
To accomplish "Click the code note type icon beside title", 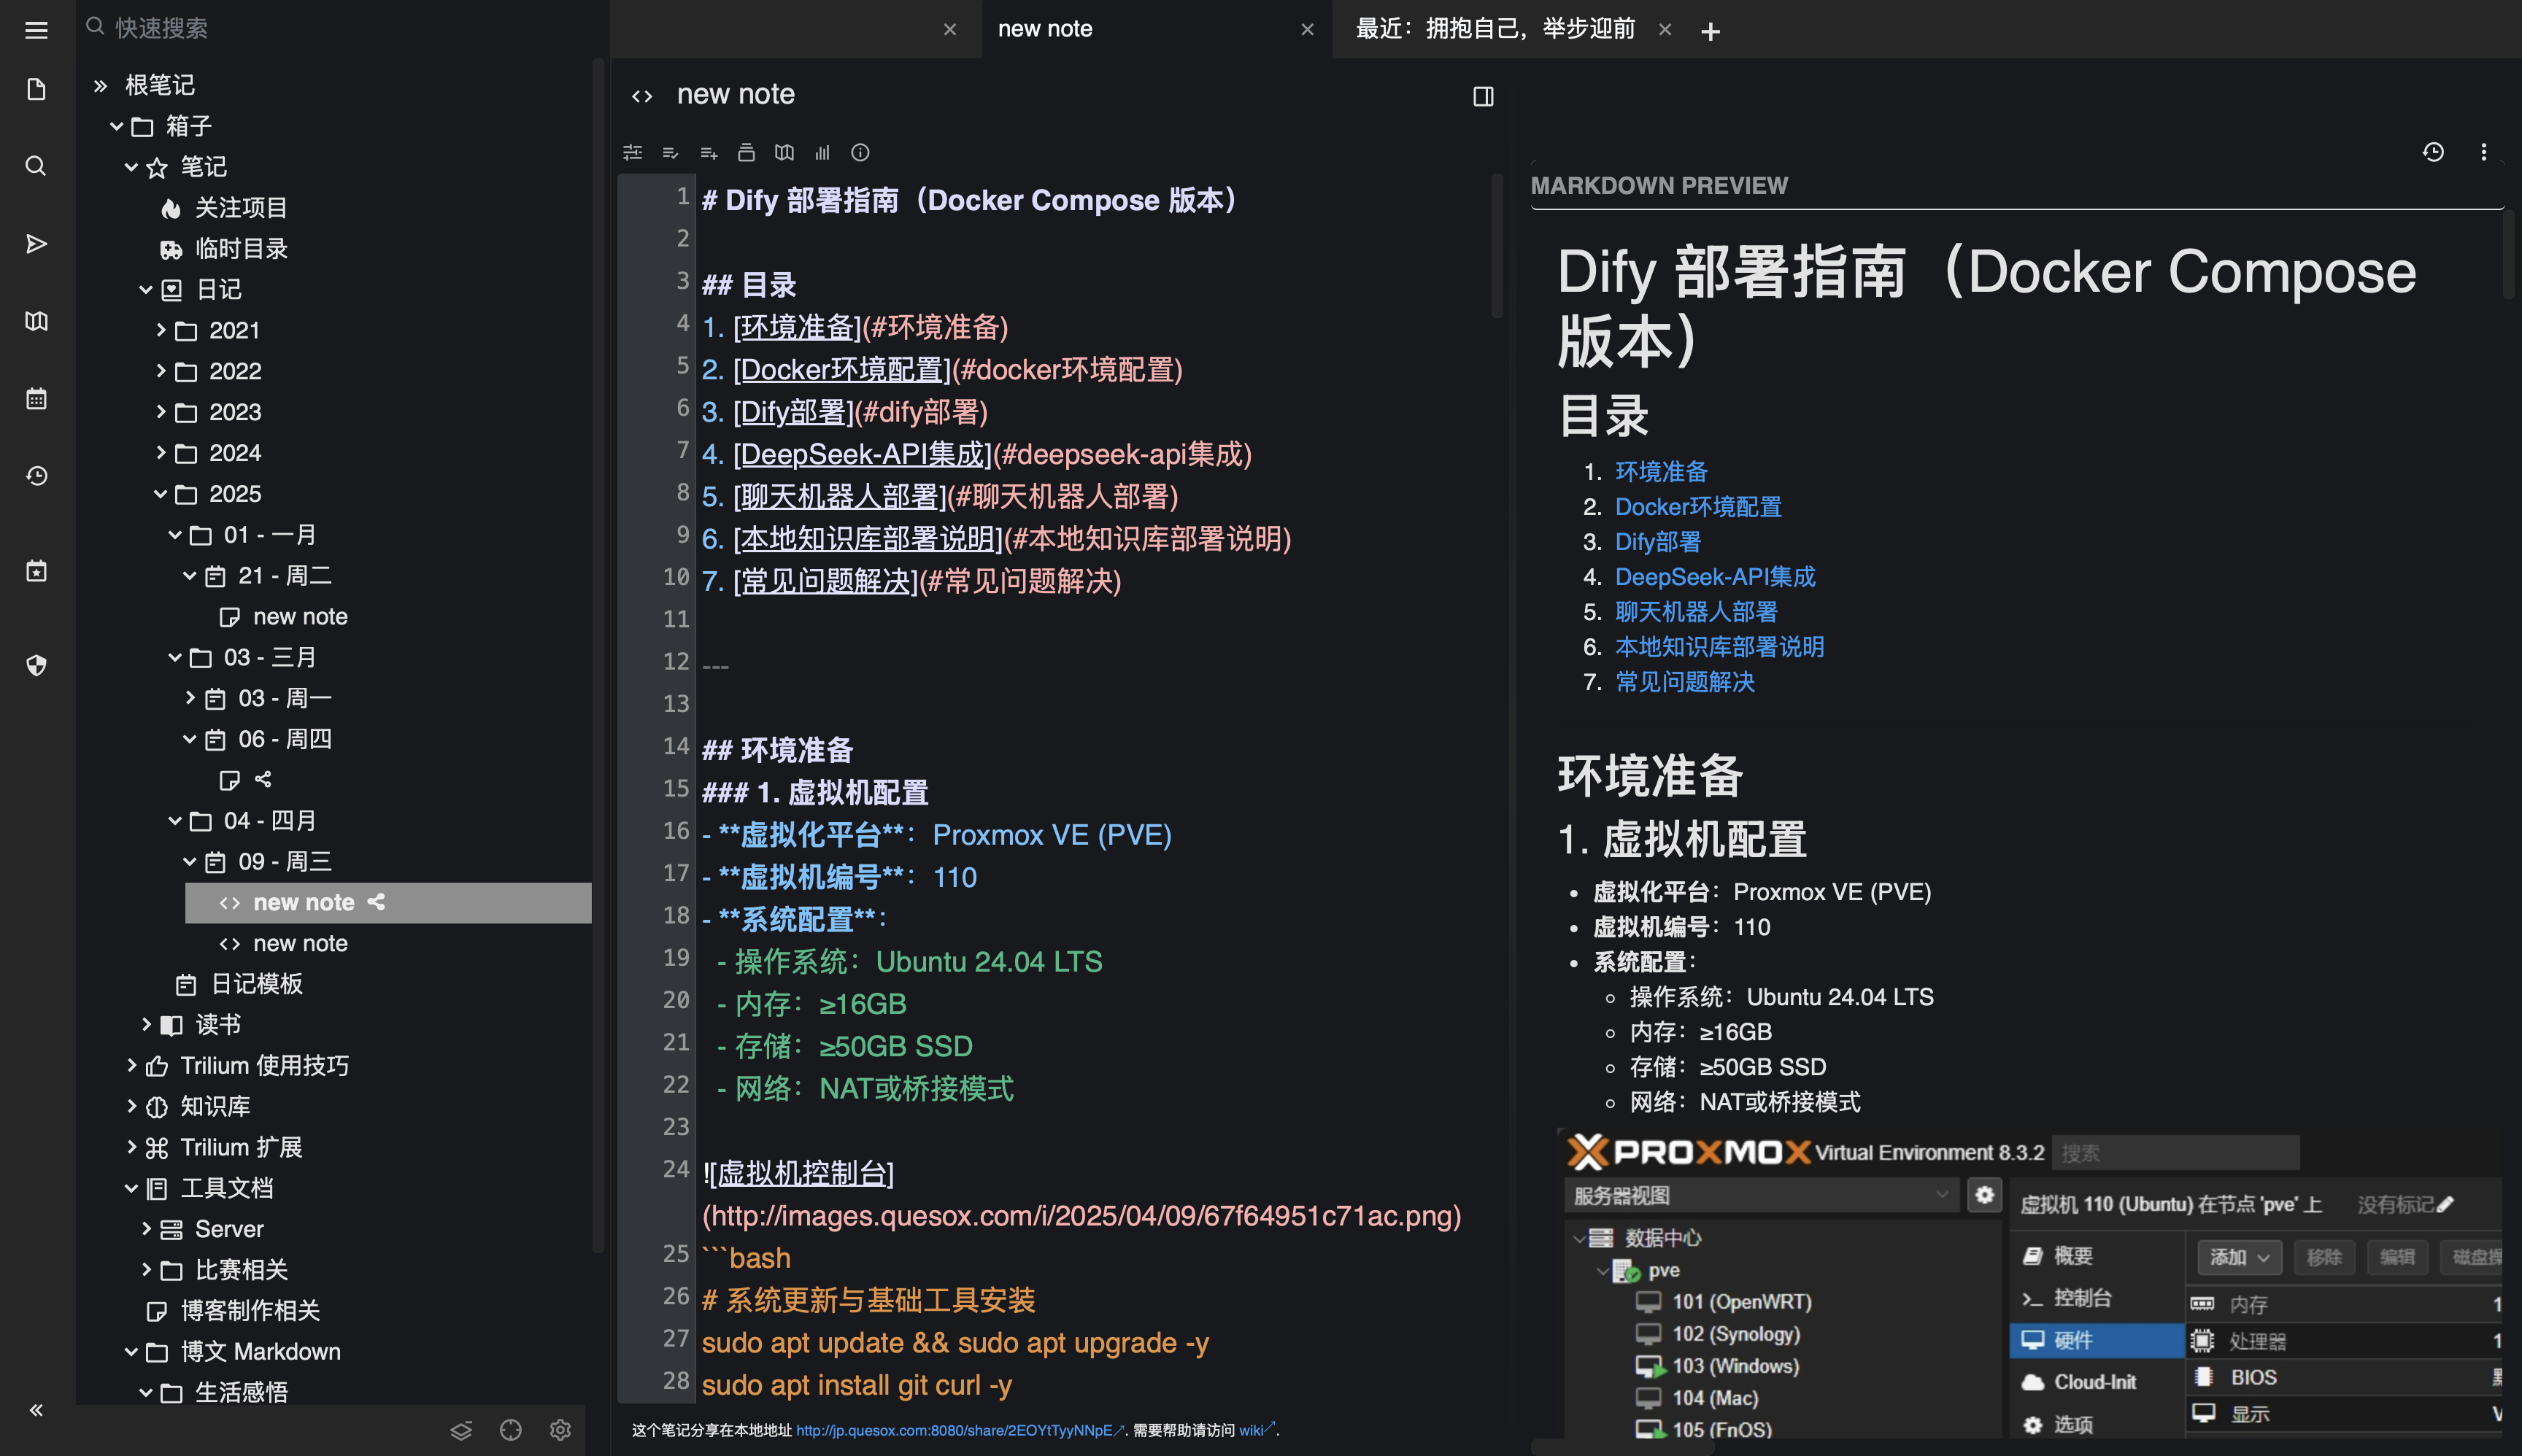I will point(642,96).
